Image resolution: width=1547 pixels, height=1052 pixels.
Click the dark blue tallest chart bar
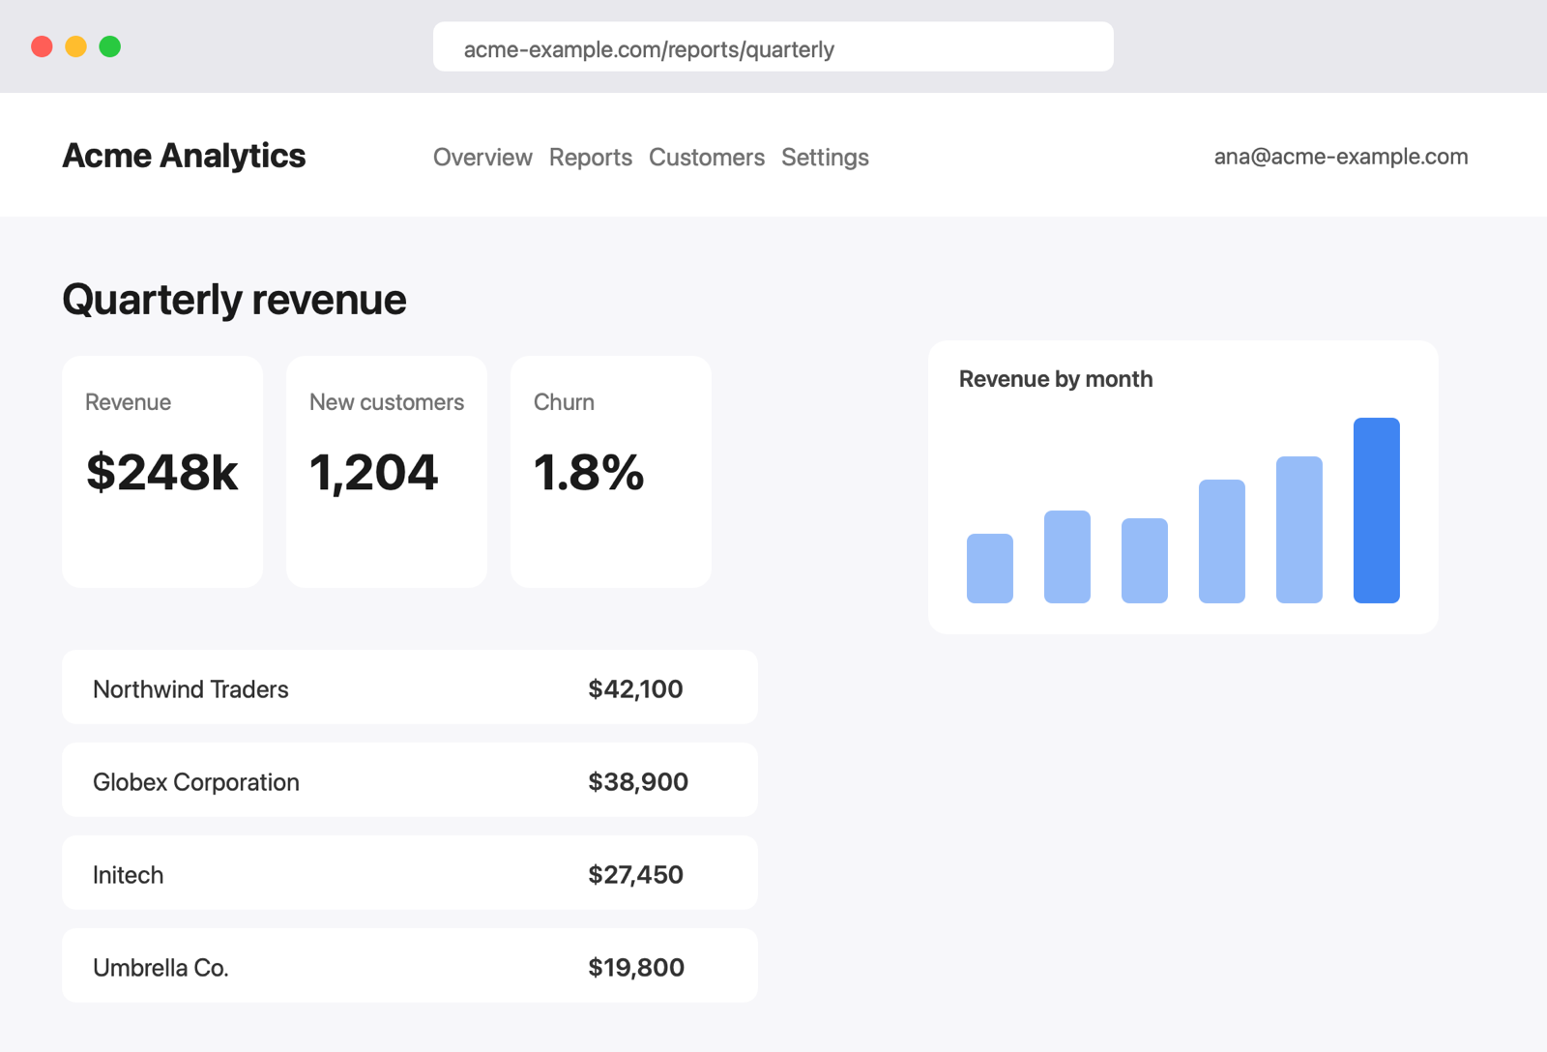[x=1377, y=511]
